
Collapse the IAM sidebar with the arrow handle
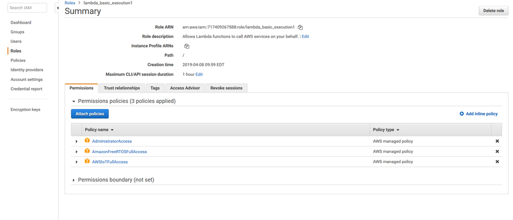click(58, 8)
